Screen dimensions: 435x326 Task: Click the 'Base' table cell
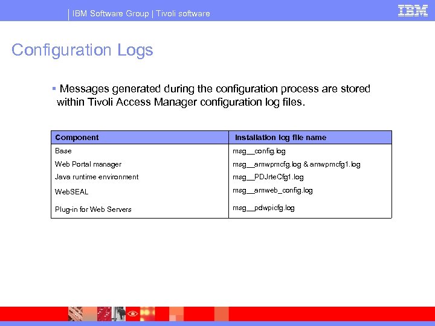63,151
